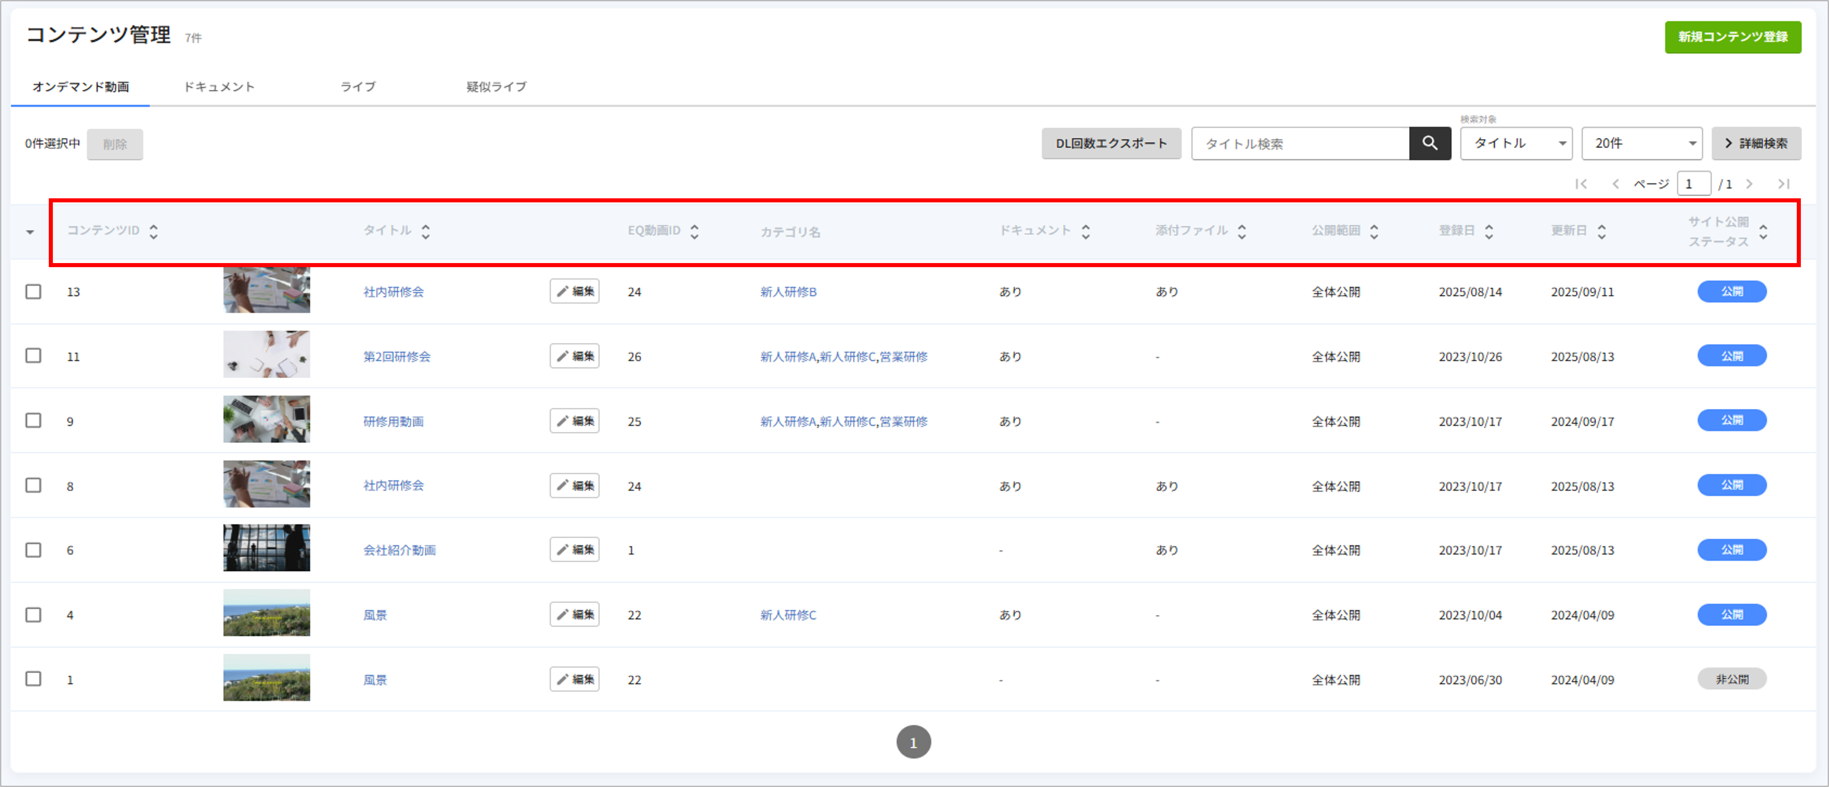Edit 第2回研修会 with pencil button
The height and width of the screenshot is (787, 1829).
[575, 356]
